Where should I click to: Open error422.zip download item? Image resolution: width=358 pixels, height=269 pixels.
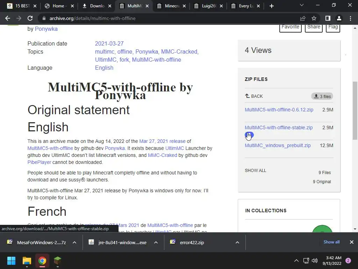pyautogui.click(x=199, y=242)
